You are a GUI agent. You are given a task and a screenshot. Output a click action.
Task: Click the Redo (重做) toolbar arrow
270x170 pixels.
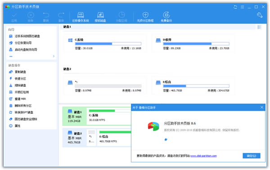click(61, 17)
